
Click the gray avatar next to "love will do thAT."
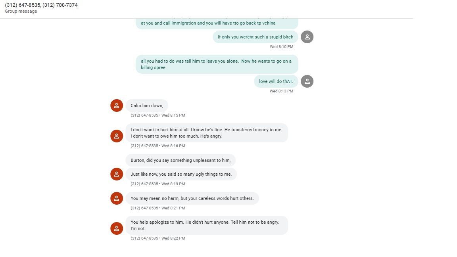[x=307, y=81]
